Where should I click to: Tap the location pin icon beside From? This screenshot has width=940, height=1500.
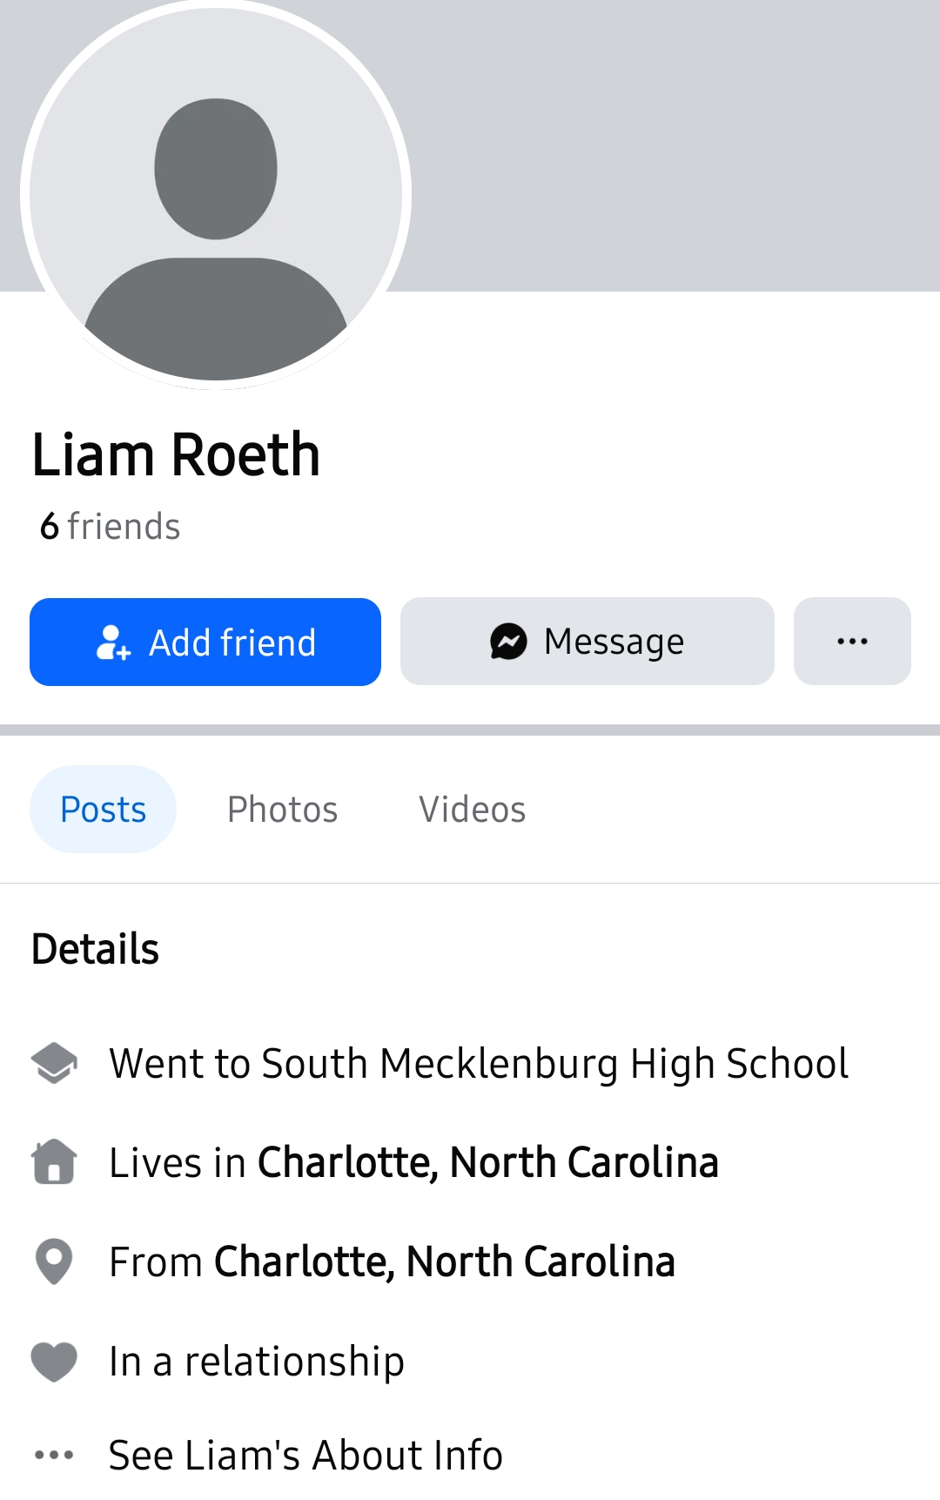[x=54, y=1261]
